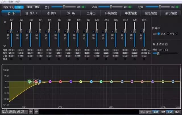Viewport: 182px width, 115px height.
Task: Set EQ1 filter type to LS
Action: tap(8, 35)
